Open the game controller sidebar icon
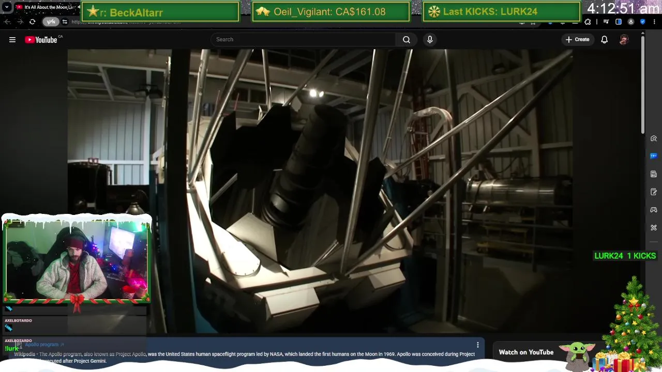The width and height of the screenshot is (662, 372). tap(654, 210)
